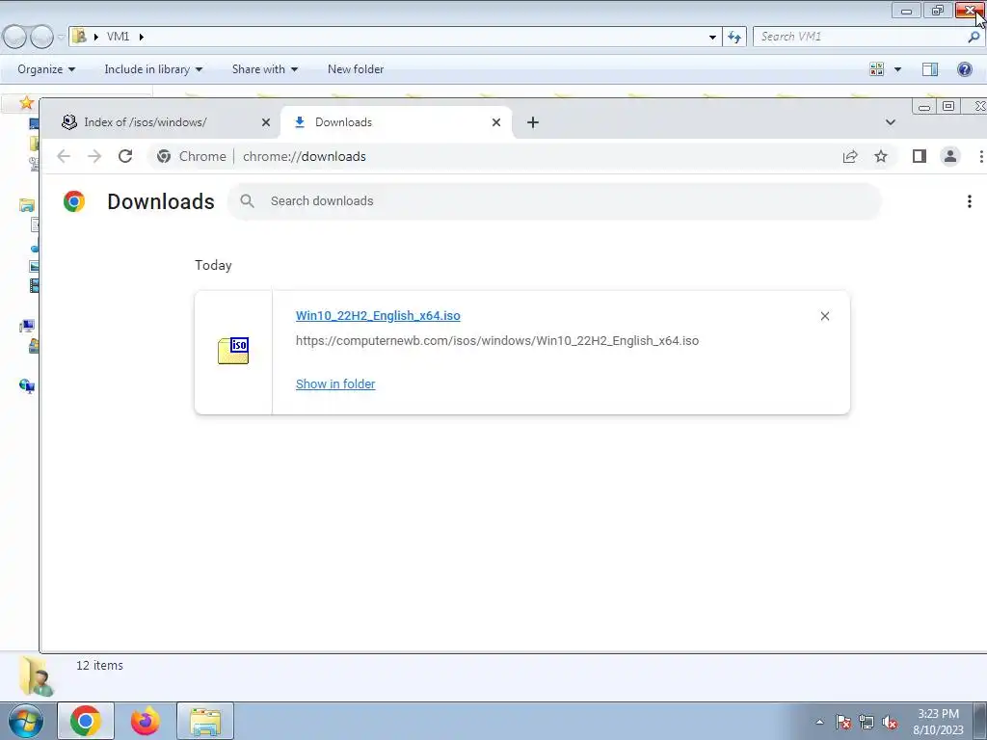Toggle Explorer preview pane

[930, 69]
